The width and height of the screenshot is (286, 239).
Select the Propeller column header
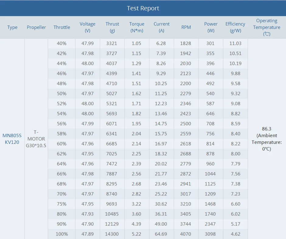coord(36,27)
